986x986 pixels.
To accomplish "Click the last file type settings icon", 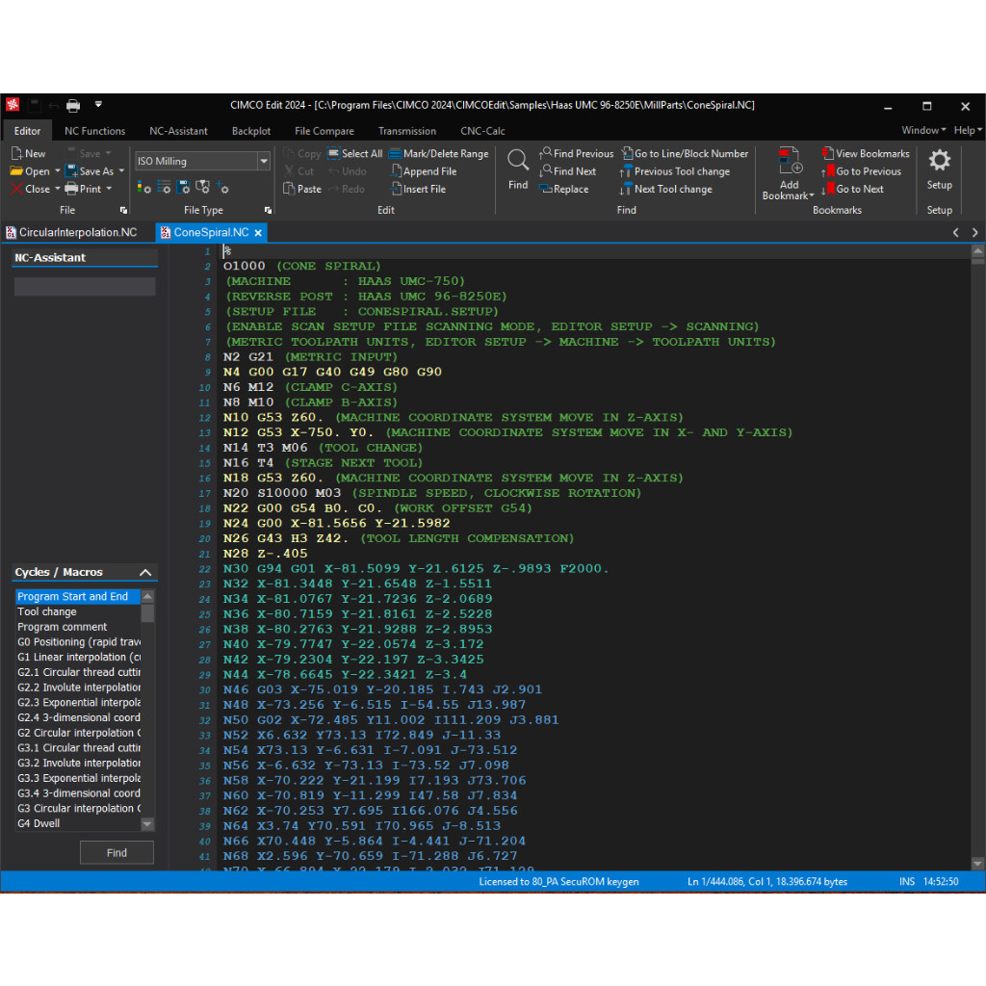I will coord(222,188).
